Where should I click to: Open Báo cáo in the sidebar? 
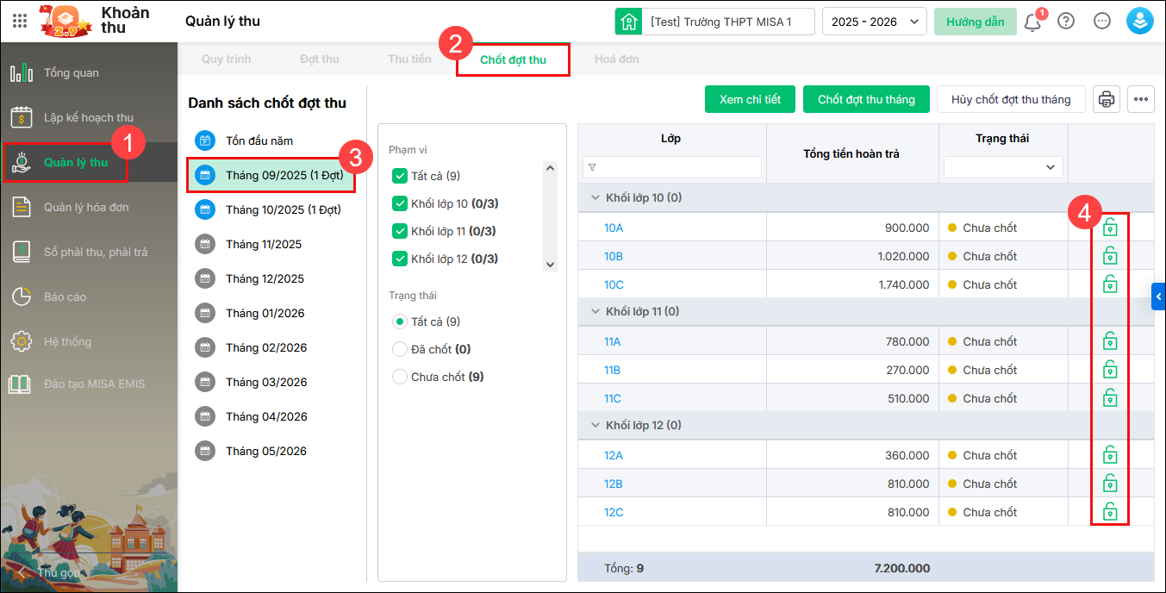point(65,296)
